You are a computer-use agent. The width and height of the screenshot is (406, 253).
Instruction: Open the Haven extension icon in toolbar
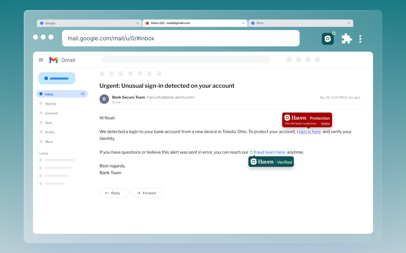point(328,39)
